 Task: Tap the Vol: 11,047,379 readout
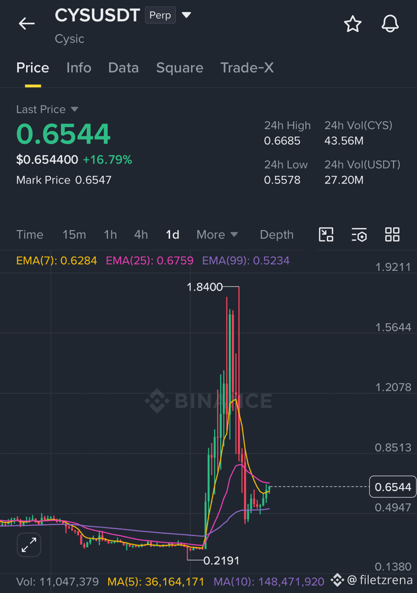coord(57,582)
